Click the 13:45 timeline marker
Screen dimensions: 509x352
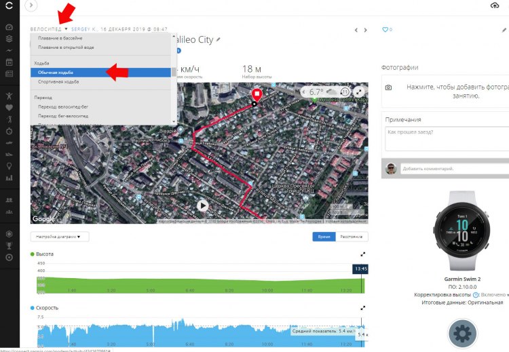click(360, 269)
